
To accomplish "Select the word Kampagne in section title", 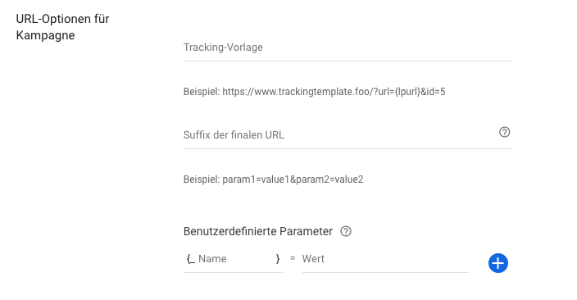I will click(x=46, y=35).
